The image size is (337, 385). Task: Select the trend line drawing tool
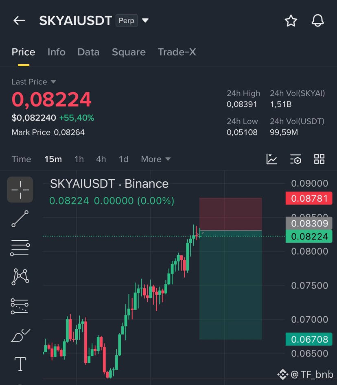coord(20,219)
